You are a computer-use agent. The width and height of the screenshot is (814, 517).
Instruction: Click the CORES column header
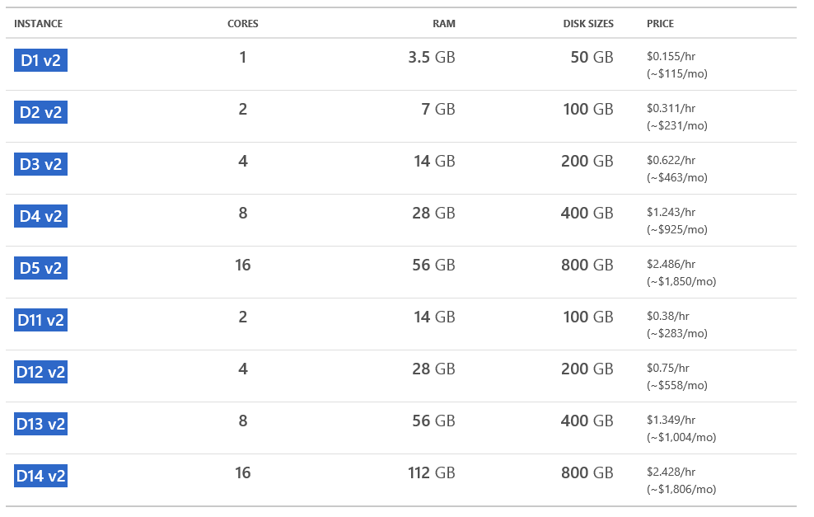coord(242,24)
